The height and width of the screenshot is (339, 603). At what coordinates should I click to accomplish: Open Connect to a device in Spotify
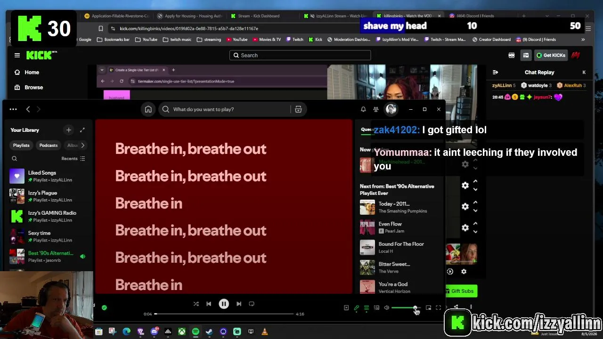coord(376,308)
